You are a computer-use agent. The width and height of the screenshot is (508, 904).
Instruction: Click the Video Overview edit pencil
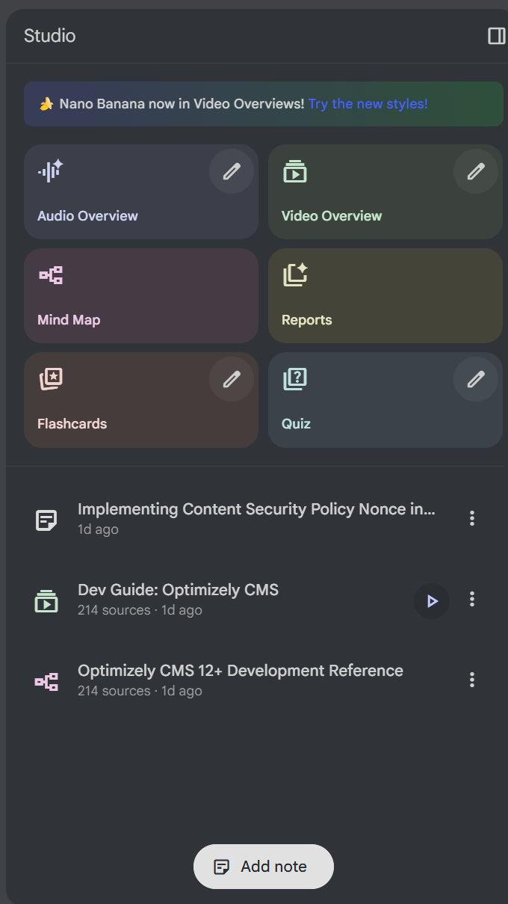(476, 171)
